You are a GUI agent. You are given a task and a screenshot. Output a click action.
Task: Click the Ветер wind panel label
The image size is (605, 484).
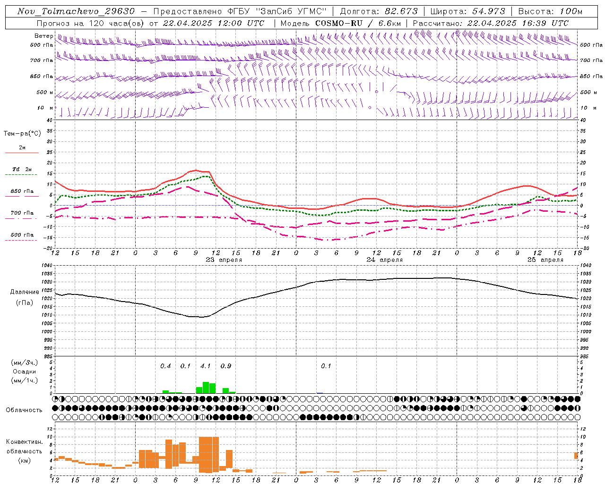pos(44,36)
